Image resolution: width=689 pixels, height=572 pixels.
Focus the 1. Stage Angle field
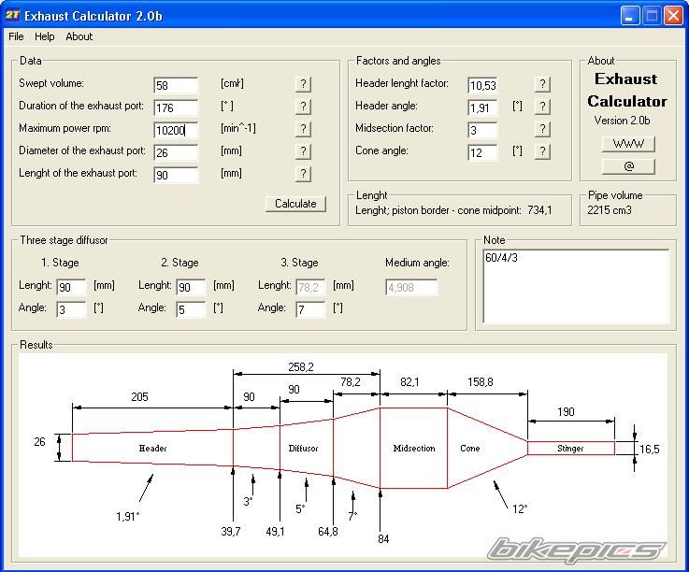(71, 309)
